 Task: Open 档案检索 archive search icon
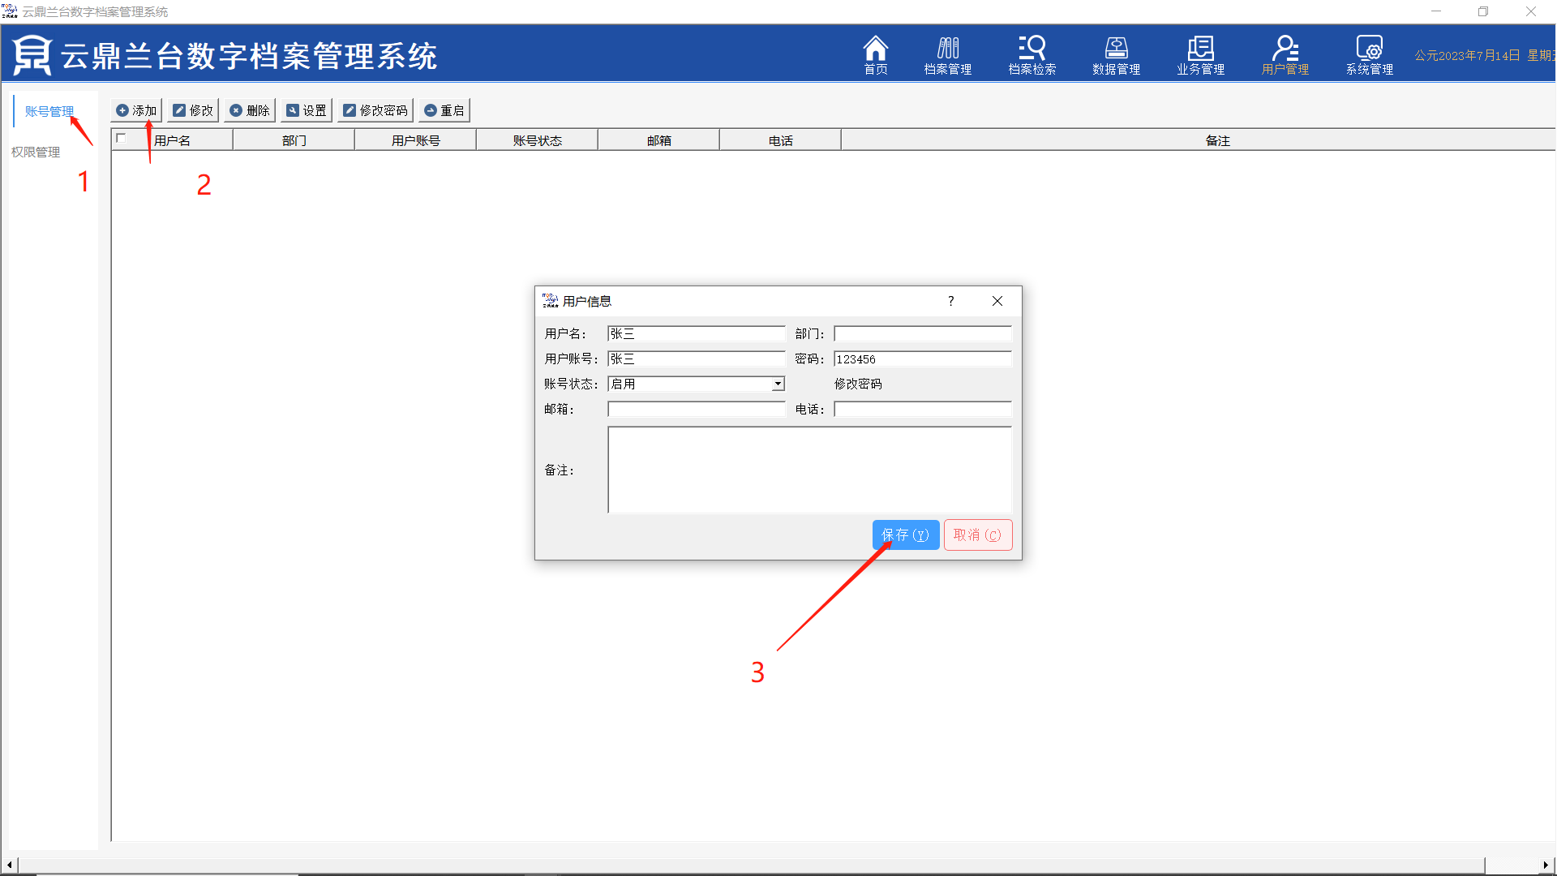click(x=1032, y=54)
